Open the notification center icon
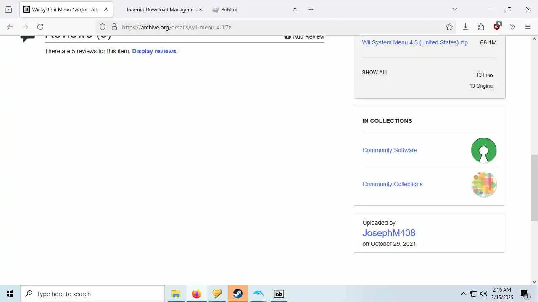 pyautogui.click(x=525, y=294)
